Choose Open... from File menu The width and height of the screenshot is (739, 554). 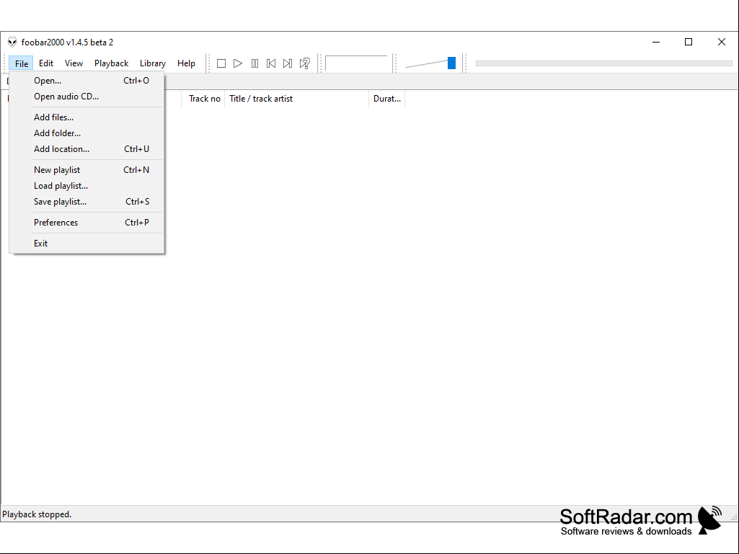tap(87, 81)
